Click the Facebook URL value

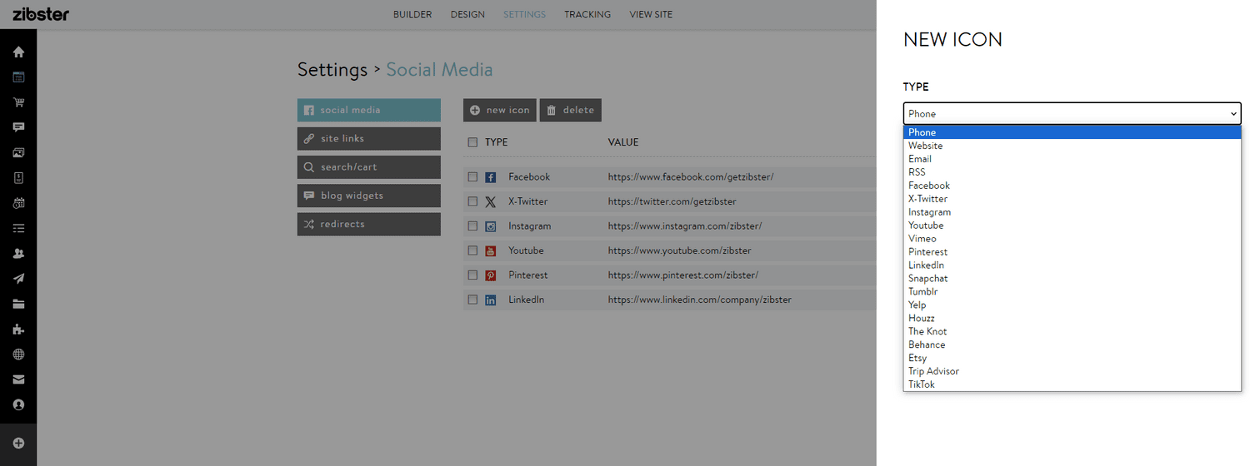click(x=691, y=177)
